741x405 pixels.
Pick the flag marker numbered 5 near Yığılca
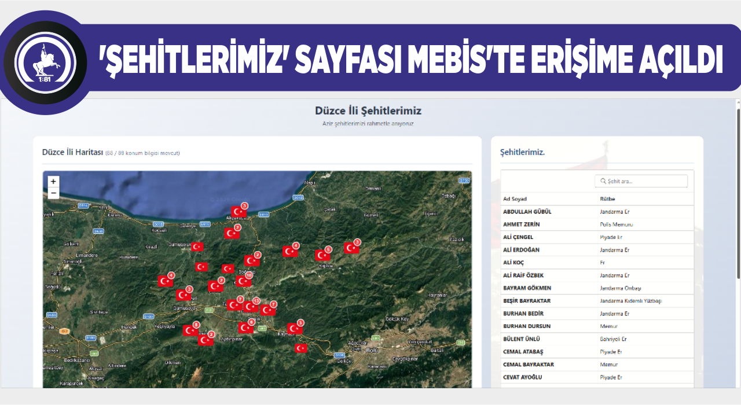click(x=322, y=255)
